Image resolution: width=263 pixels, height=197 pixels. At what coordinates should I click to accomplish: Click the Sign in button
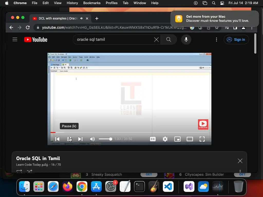click(x=236, y=40)
